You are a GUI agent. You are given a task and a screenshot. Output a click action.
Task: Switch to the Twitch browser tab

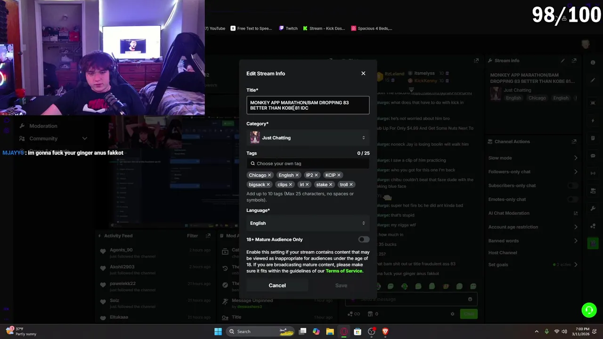point(288,28)
